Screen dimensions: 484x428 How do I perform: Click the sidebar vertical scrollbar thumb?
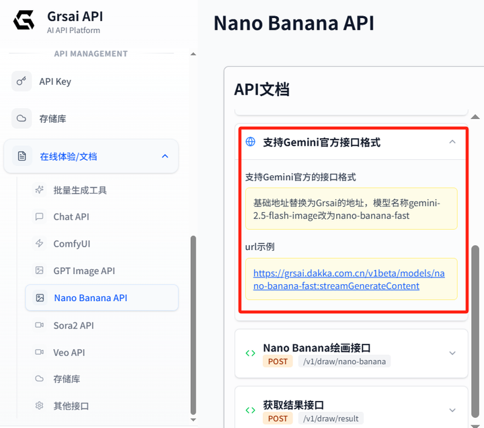pos(193,325)
